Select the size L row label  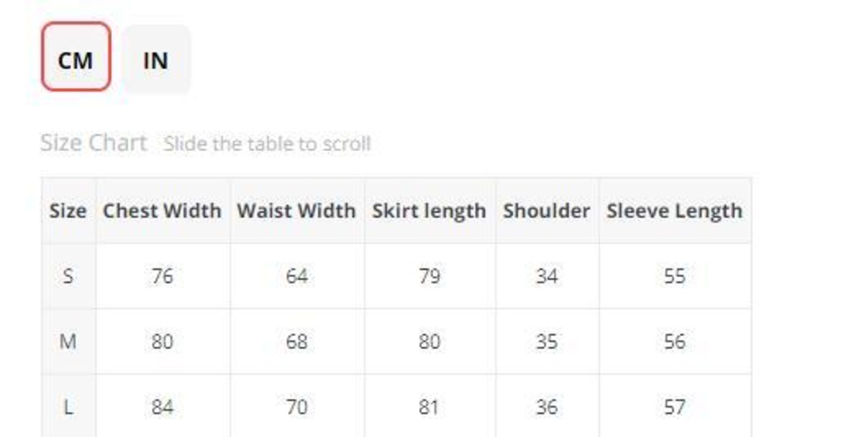68,407
